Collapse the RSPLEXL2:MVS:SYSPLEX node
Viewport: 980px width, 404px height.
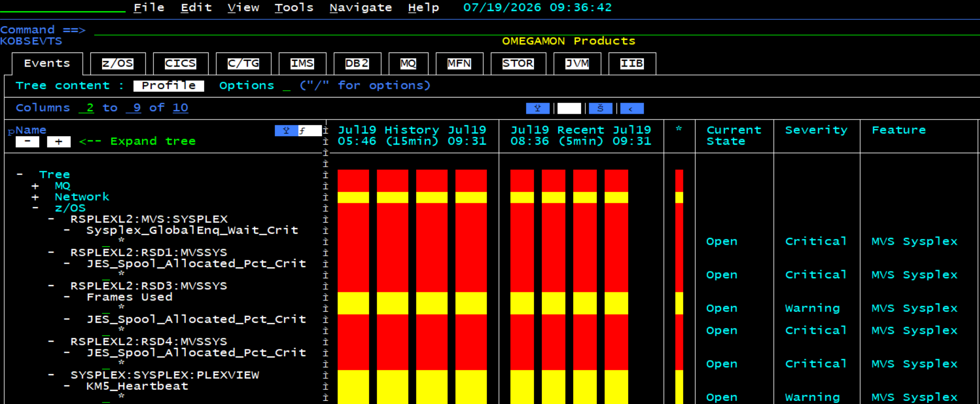coord(51,219)
